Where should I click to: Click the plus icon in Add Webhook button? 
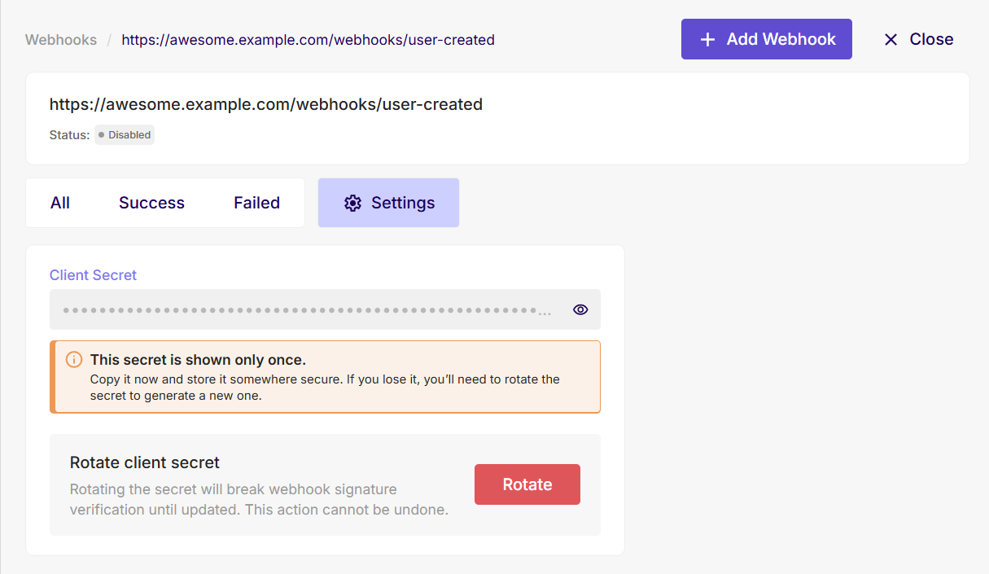coord(707,38)
